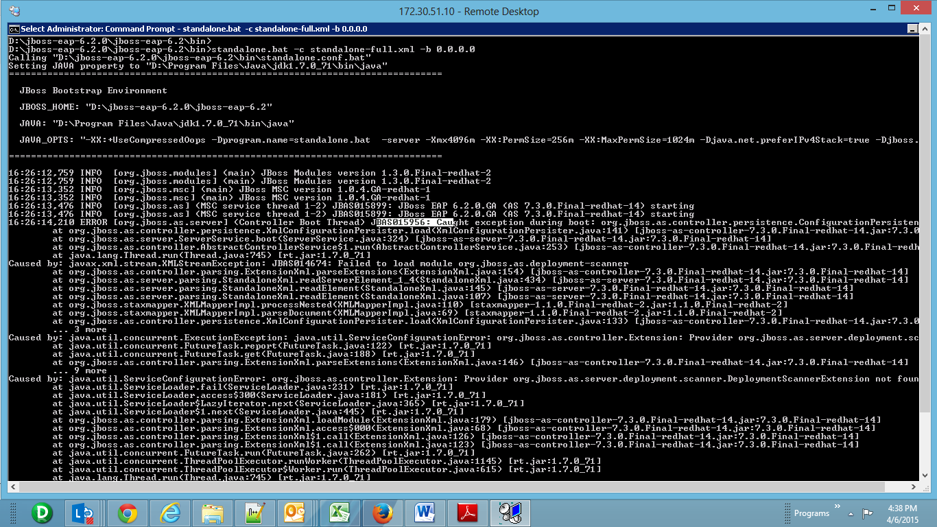Image resolution: width=937 pixels, height=527 pixels.
Task: Click the green D taskbar icon
Action: pyautogui.click(x=42, y=513)
